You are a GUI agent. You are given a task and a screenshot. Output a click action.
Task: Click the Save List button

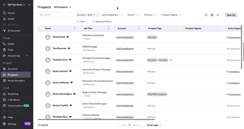(231, 15)
